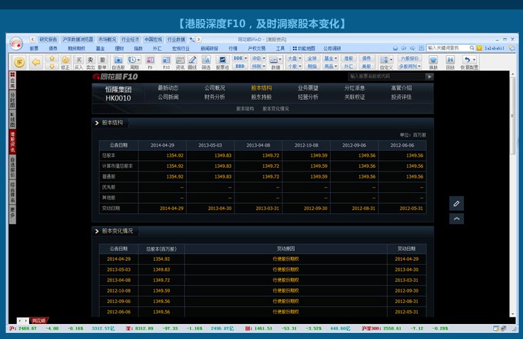Click the 港股 toolbar button
This screenshot has width=523, height=339.
[x=348, y=58]
